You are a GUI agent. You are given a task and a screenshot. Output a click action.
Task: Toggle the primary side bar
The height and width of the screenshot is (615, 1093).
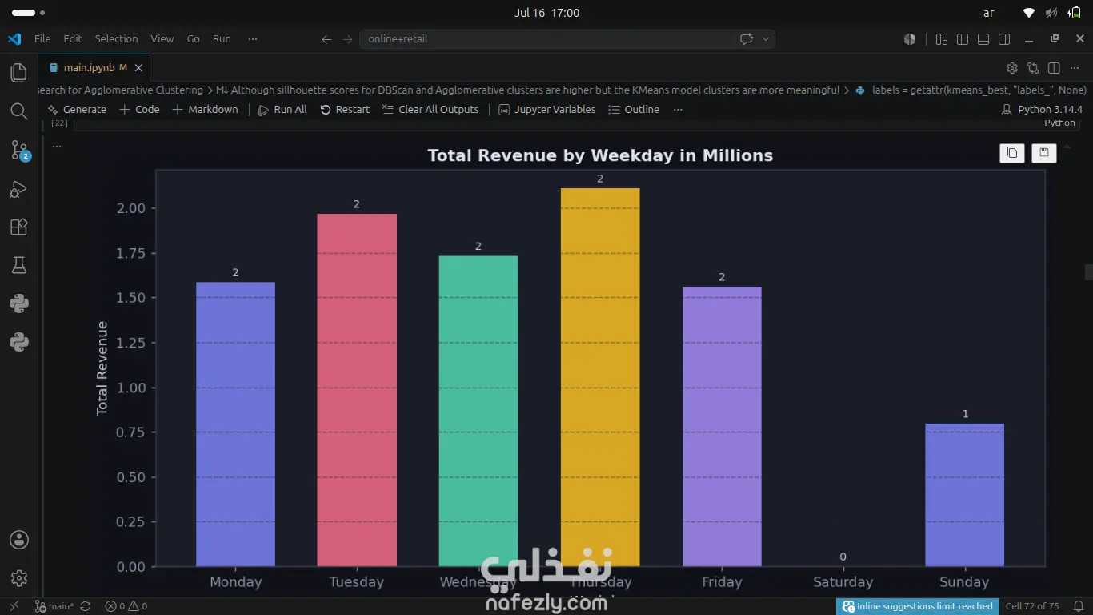click(x=963, y=38)
